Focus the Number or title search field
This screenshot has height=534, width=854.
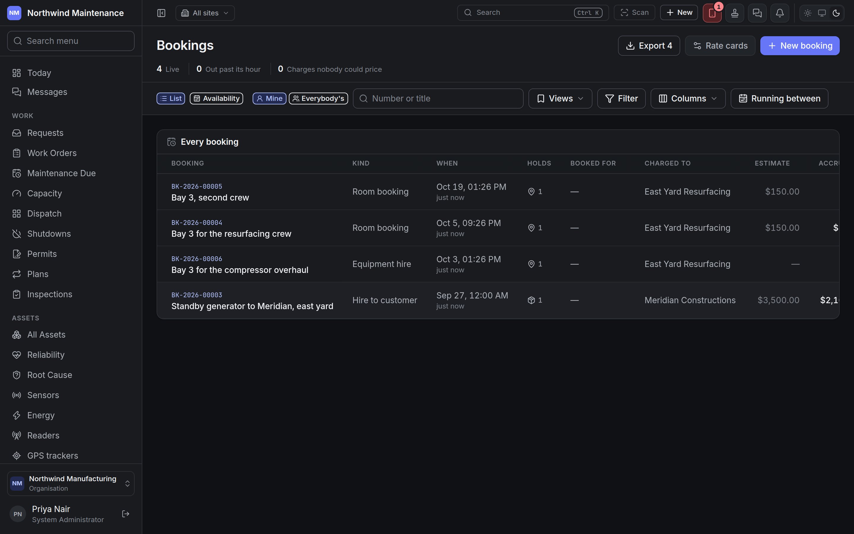[x=438, y=98]
